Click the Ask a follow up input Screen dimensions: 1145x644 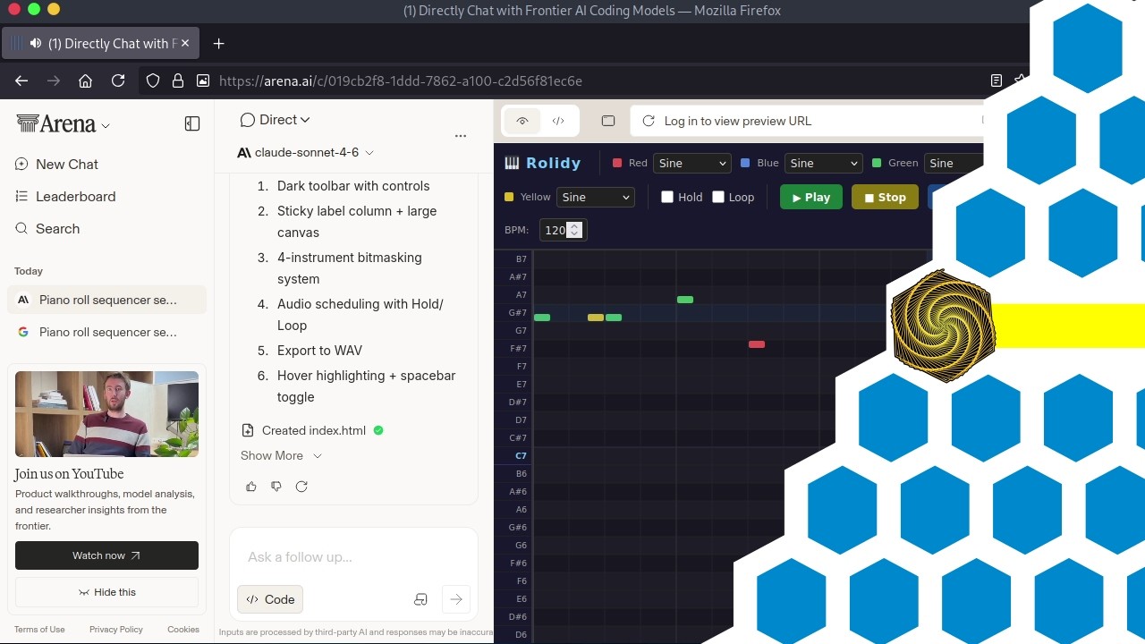(353, 556)
